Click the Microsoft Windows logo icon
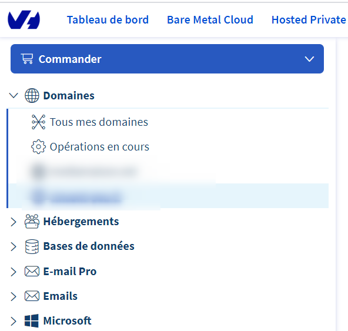This screenshot has width=348, height=331. 32,321
